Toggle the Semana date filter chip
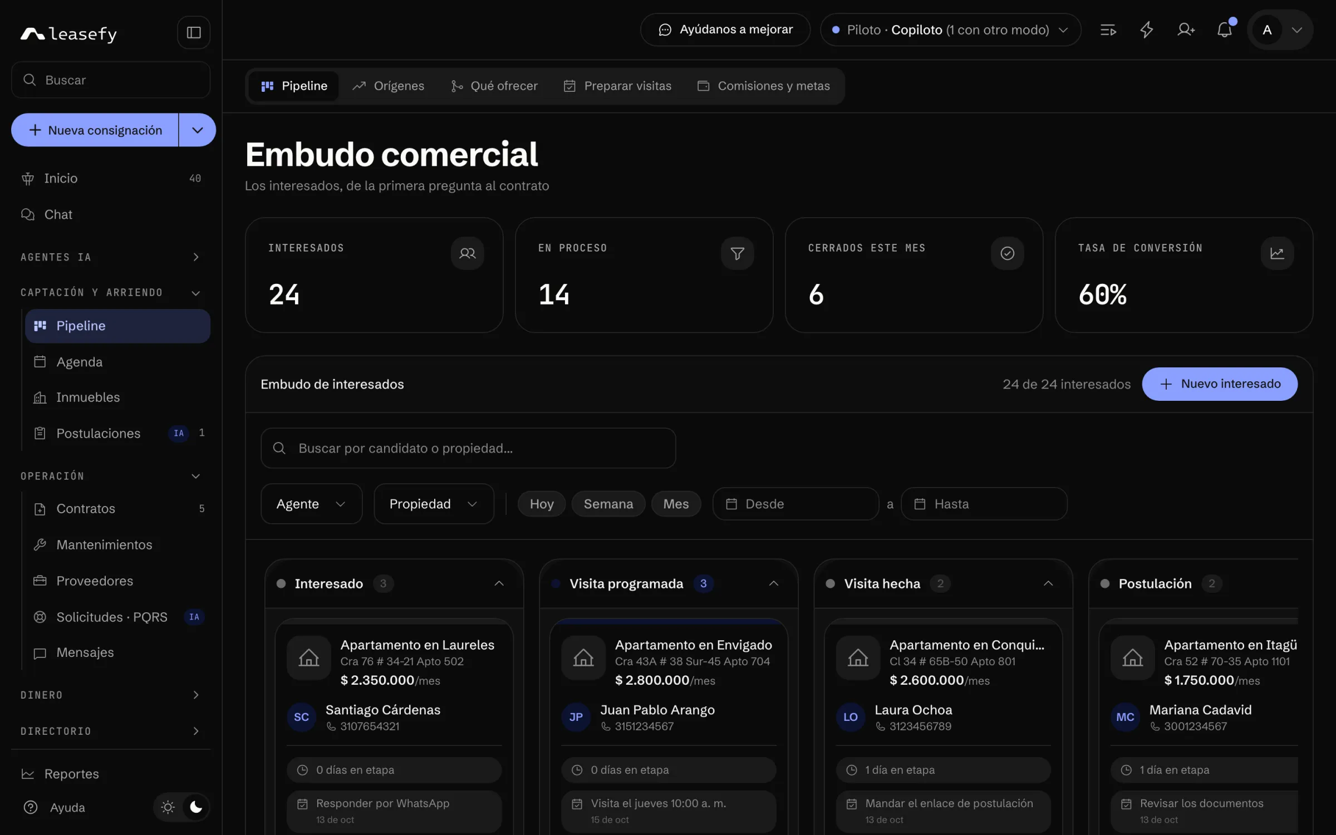This screenshot has height=835, width=1336. (608, 504)
